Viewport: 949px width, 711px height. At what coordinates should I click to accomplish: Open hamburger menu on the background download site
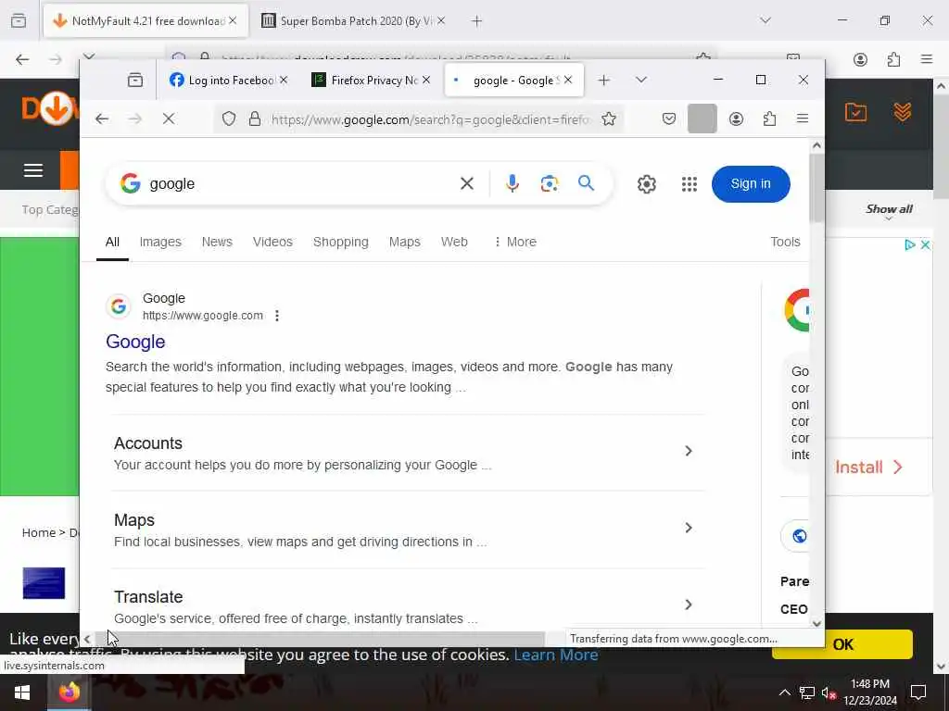click(33, 170)
